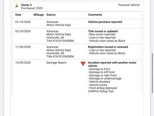This screenshot has width=154, height=116.
Task: Click the 01/14/2020 date entry
Action: coord(23,22)
